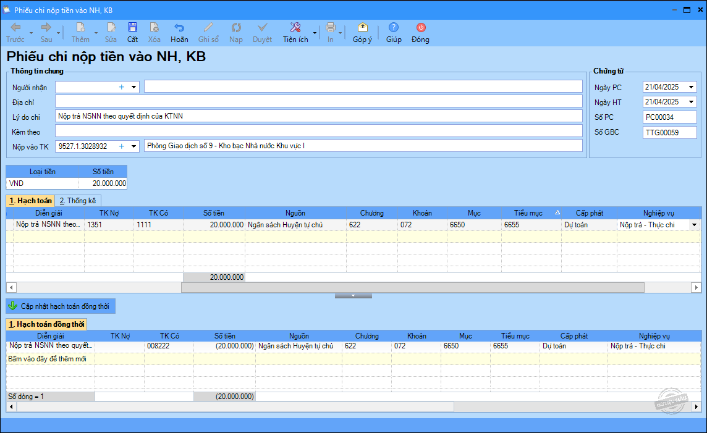
Task: Click the Số GBC field
Action: [x=669, y=132]
